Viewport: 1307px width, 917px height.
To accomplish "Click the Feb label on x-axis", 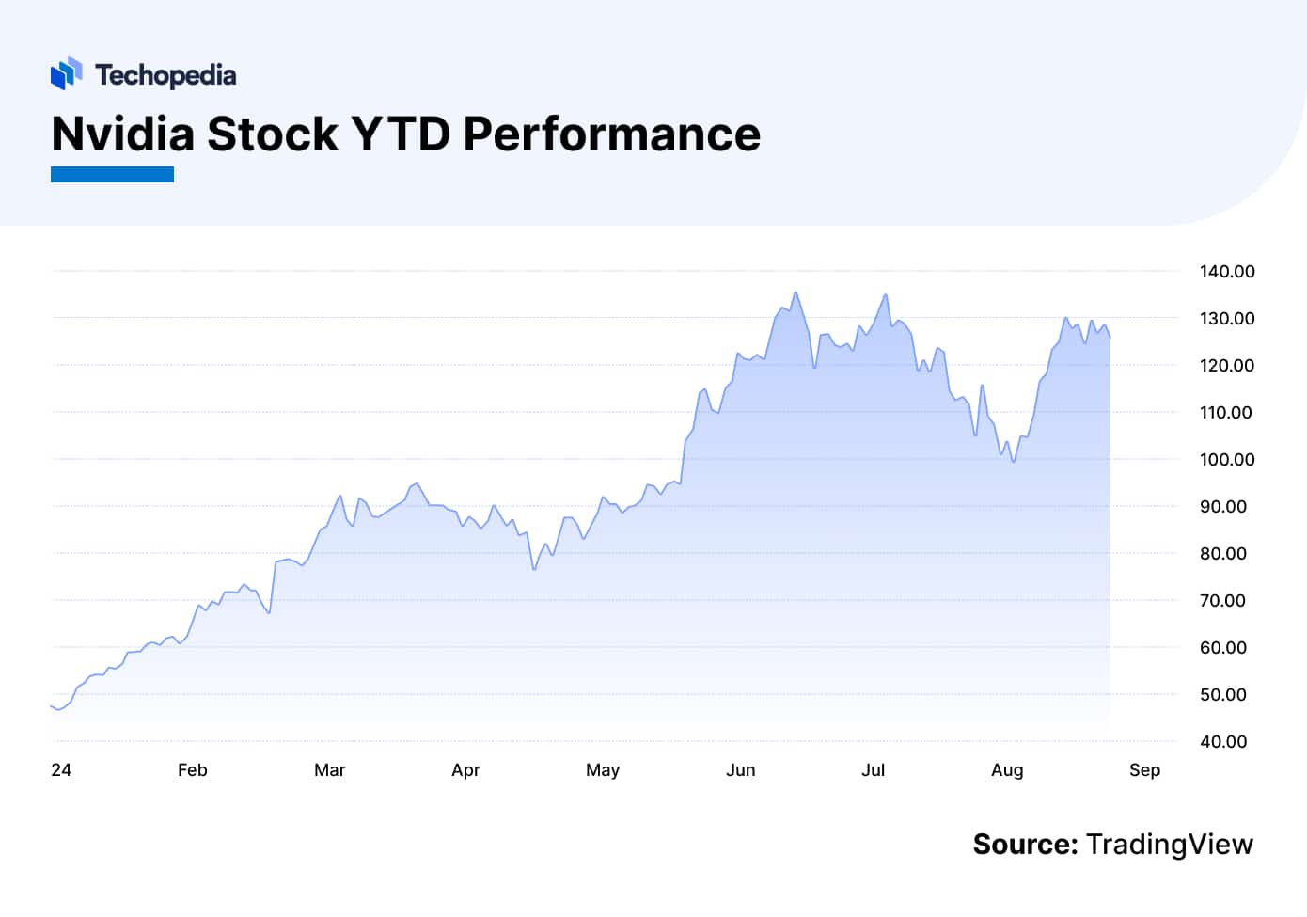I will pos(192,769).
